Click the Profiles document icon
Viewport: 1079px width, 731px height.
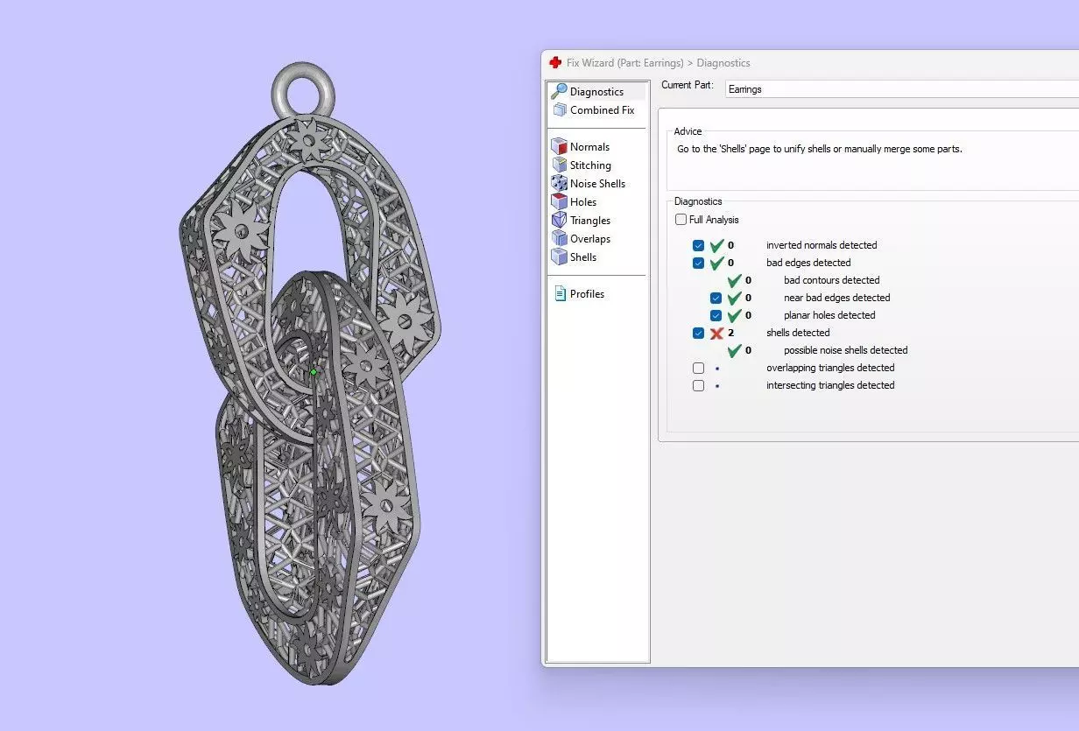coord(561,294)
